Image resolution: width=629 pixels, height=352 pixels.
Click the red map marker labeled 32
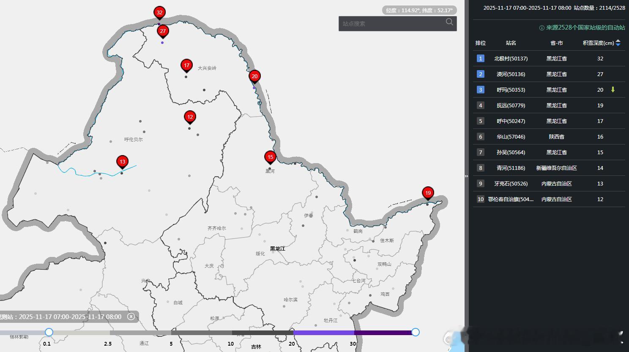click(159, 13)
